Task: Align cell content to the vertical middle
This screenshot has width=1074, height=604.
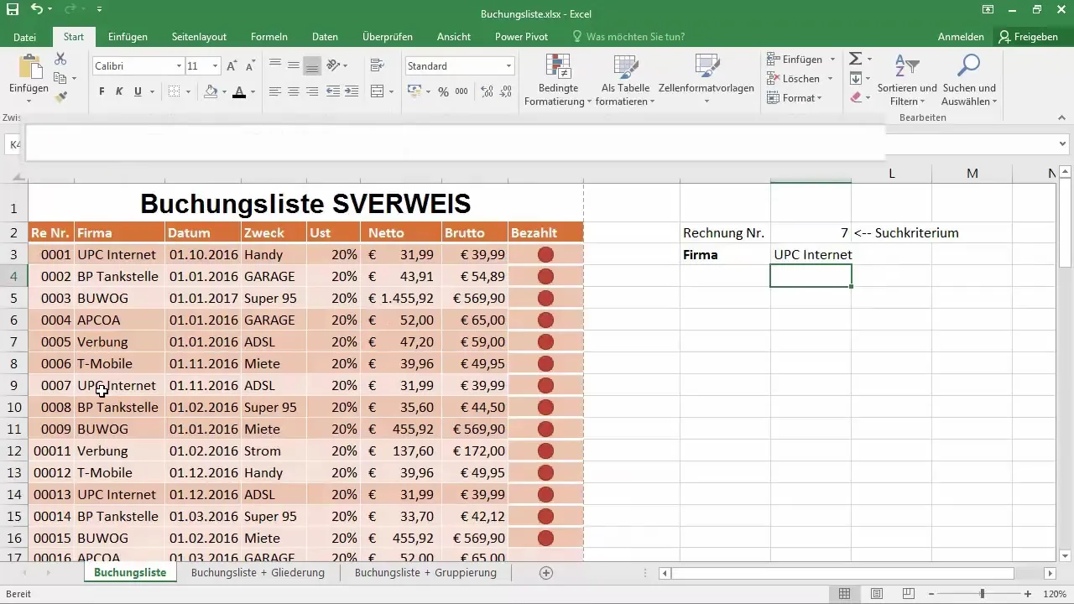Action: [x=294, y=65]
